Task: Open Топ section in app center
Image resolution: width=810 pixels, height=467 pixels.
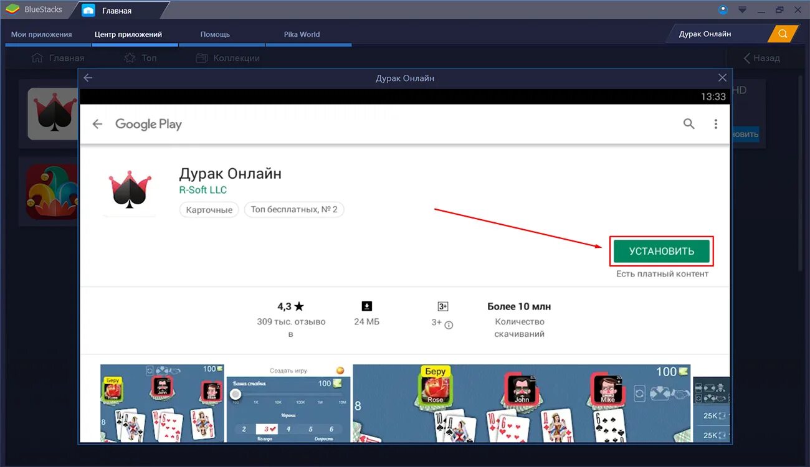Action: coord(140,58)
